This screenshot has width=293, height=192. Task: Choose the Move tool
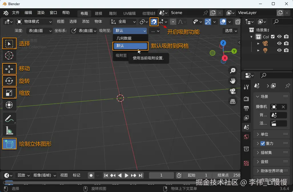point(9,69)
